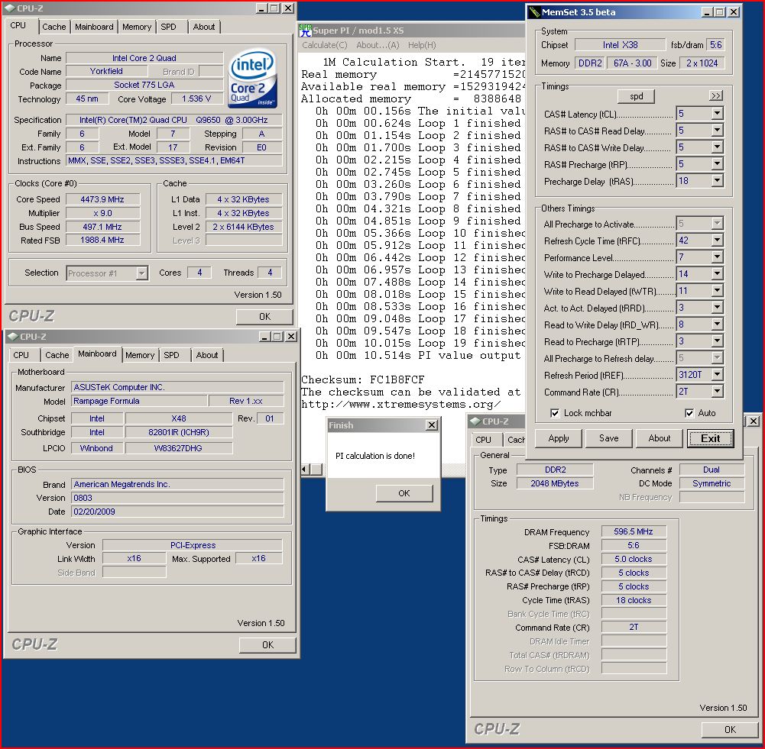The width and height of the screenshot is (765, 749).
Task: Open Read to Write Delay dropdown
Action: pyautogui.click(x=717, y=324)
